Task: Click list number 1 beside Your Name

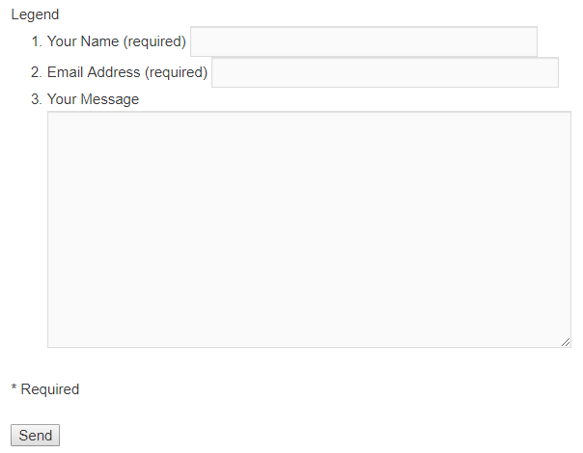Action: coord(36,41)
